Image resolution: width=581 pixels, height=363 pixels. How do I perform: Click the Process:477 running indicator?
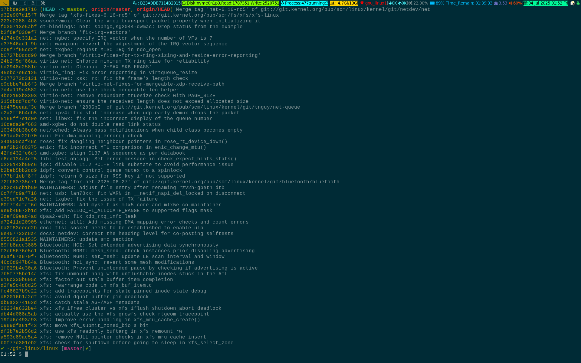pos(304,3)
